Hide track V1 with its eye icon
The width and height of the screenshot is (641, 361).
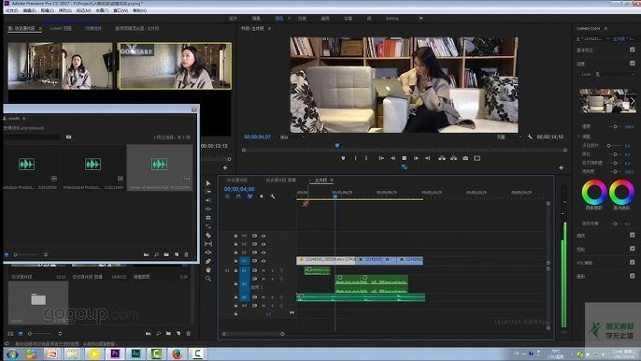[x=264, y=261]
